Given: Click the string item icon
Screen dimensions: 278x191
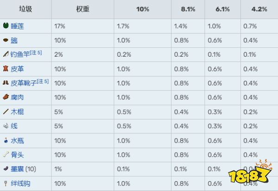Looking at the screenshot, I should pyautogui.click(x=6, y=126).
